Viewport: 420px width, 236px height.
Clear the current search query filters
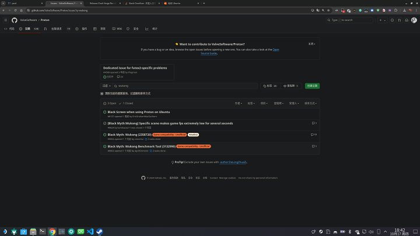coord(103,93)
